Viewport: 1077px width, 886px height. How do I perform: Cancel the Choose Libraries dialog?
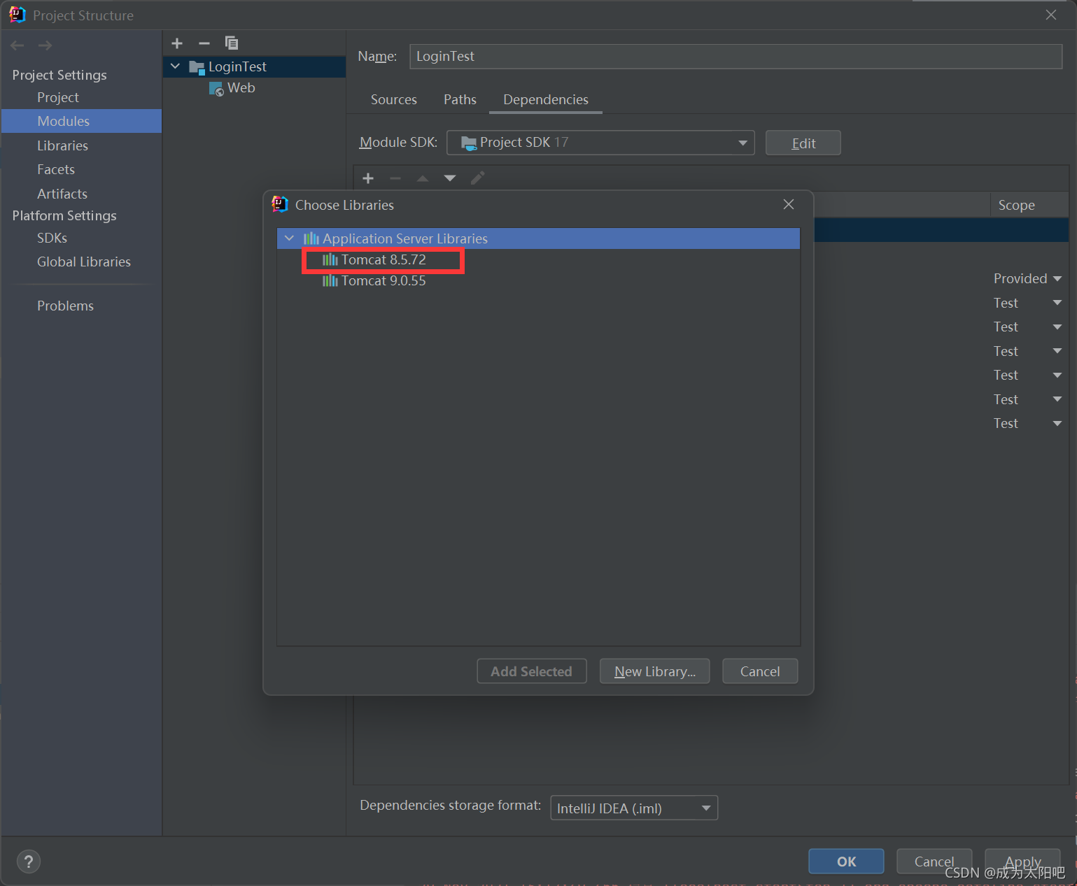point(760,671)
